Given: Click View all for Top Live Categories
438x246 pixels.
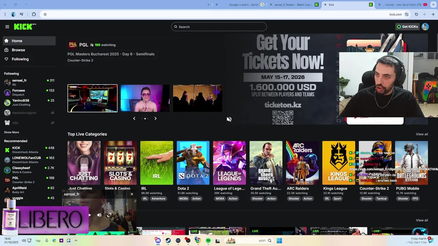Looking at the screenshot, I should pyautogui.click(x=422, y=134).
